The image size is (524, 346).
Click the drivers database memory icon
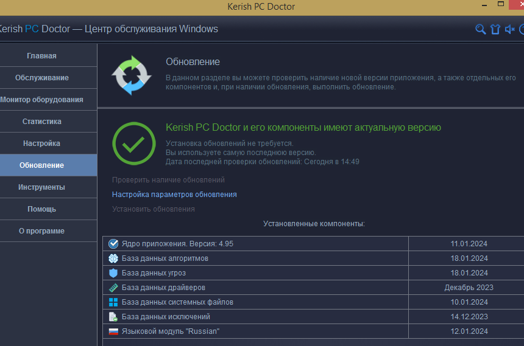(113, 288)
